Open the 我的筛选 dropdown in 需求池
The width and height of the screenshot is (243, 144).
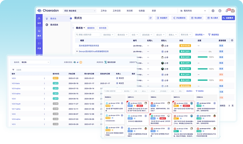[108, 35]
